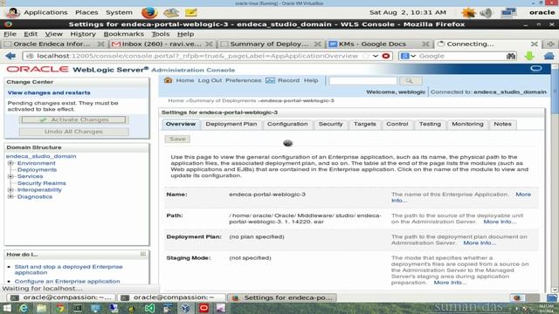
Task: Click the Log Out link
Action: tap(210, 80)
